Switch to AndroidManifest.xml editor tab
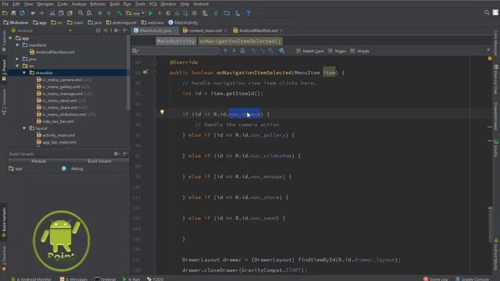The height and width of the screenshot is (281, 500). click(x=258, y=30)
